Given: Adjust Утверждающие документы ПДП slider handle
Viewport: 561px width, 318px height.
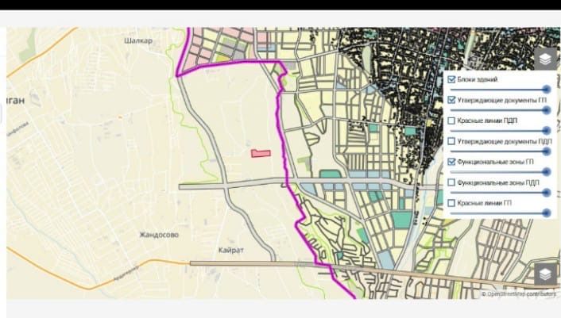Looking at the screenshot, I should (547, 151).
